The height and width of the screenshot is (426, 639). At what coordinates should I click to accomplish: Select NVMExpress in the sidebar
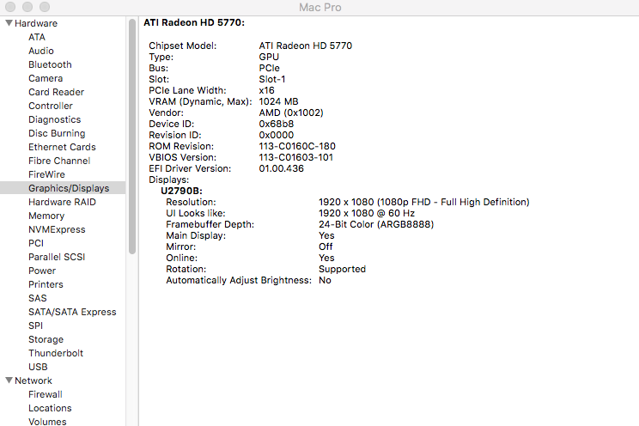click(57, 229)
